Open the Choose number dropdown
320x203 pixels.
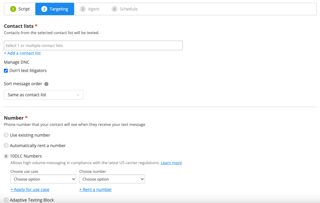point(112,179)
